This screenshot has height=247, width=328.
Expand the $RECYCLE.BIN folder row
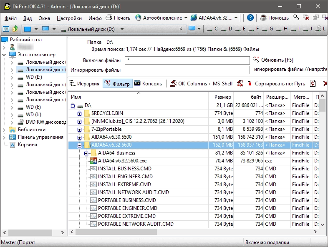point(79,114)
